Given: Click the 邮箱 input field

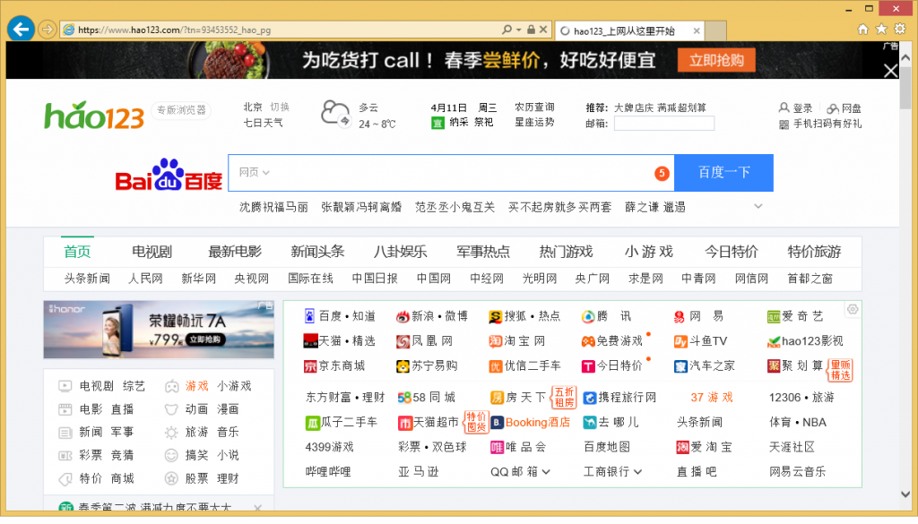Looking at the screenshot, I should pyautogui.click(x=663, y=124).
